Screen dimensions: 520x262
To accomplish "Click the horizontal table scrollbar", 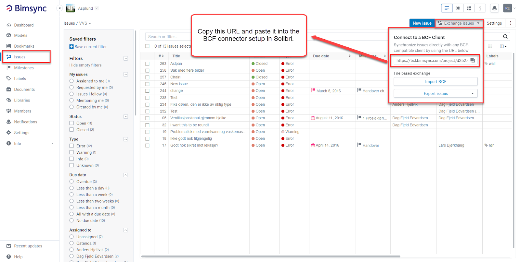I will (271, 256).
